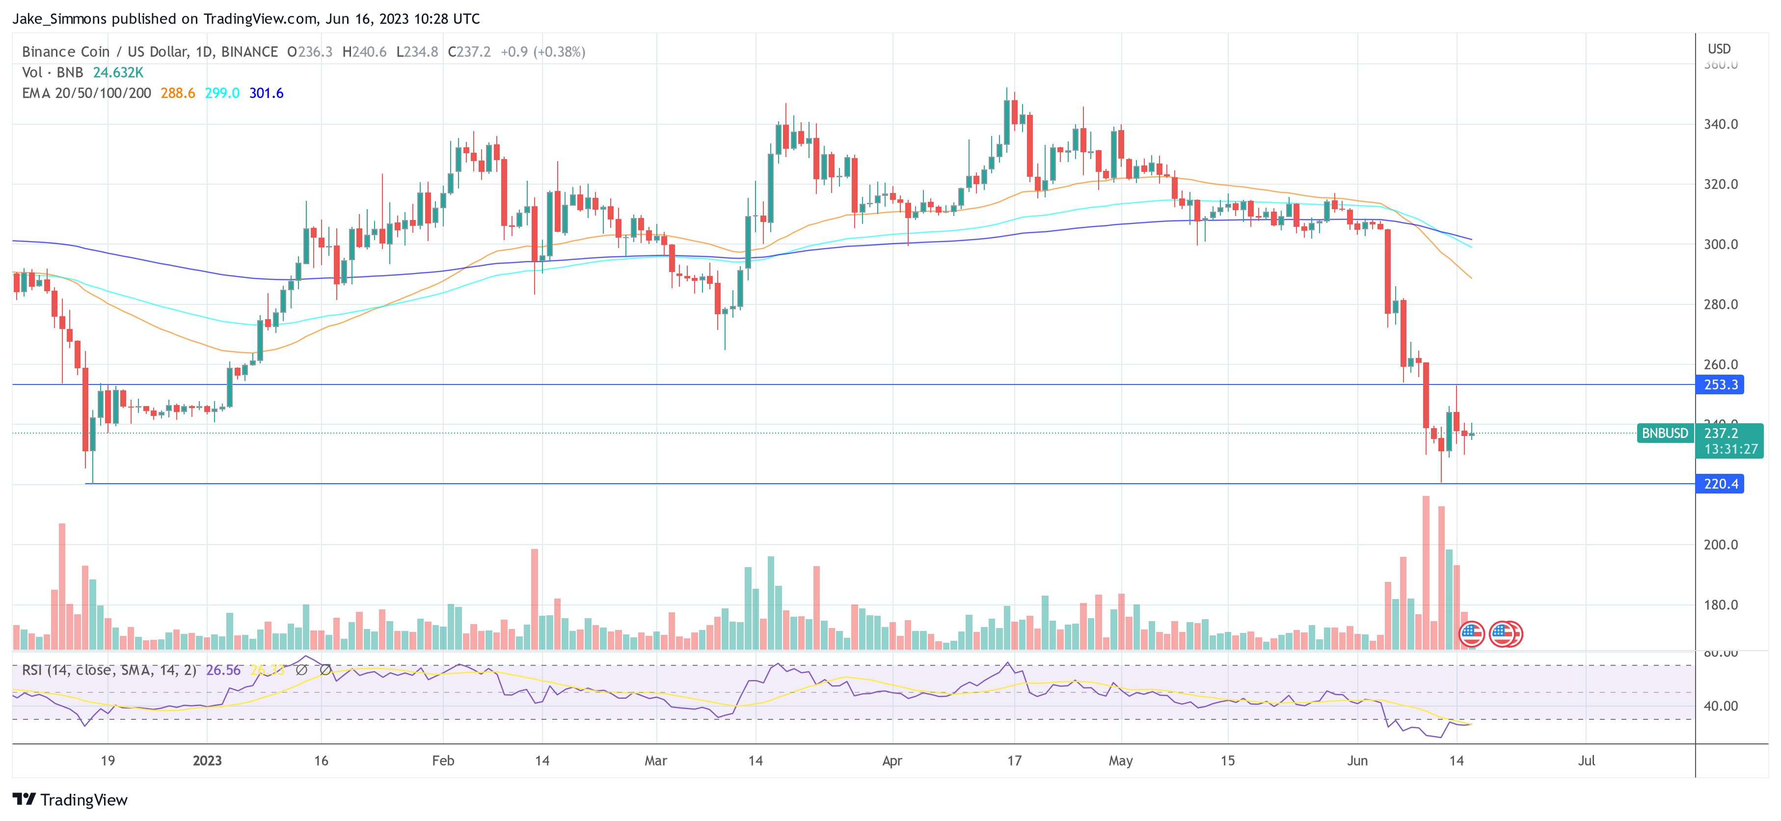Image resolution: width=1781 pixels, height=821 pixels.
Task: Click the 'Jul' label on time axis
Action: pyautogui.click(x=1586, y=761)
